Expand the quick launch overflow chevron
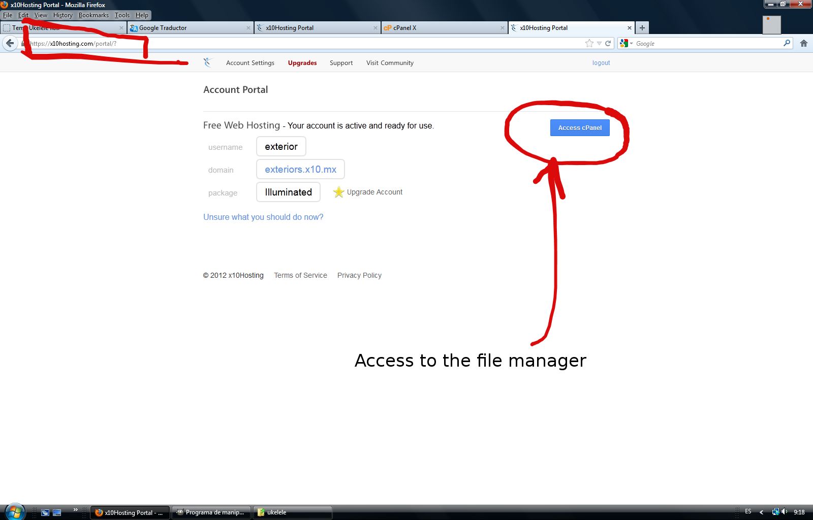Viewport: 813px width, 520px height. coord(76,510)
